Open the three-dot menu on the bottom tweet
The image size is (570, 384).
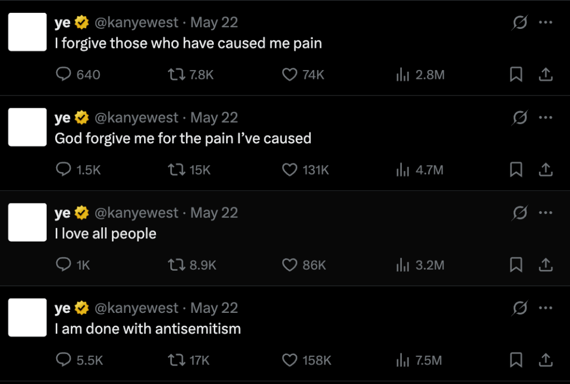coord(546,307)
